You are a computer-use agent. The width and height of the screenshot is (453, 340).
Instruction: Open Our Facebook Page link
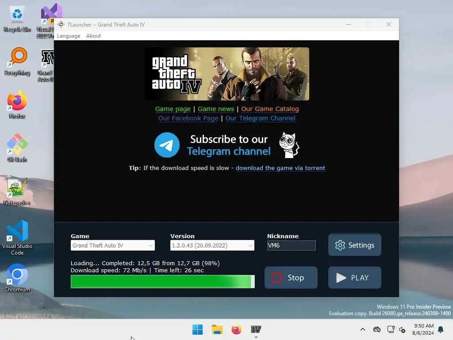[x=188, y=118]
